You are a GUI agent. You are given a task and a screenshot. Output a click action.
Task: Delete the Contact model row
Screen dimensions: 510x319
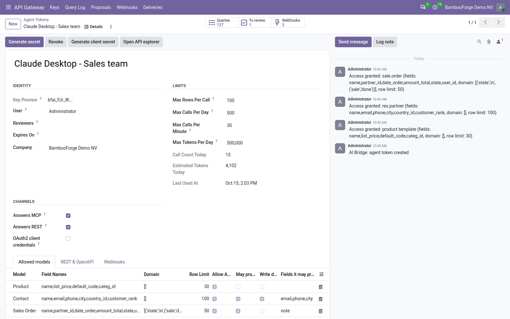click(321, 299)
